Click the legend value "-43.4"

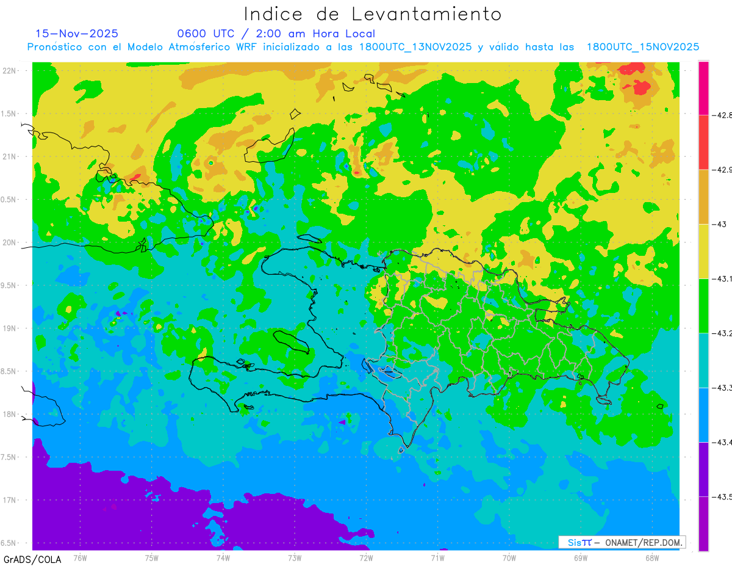click(x=722, y=442)
